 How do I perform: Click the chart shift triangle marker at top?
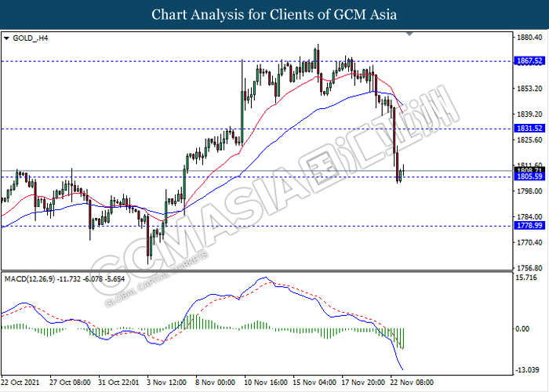point(409,34)
